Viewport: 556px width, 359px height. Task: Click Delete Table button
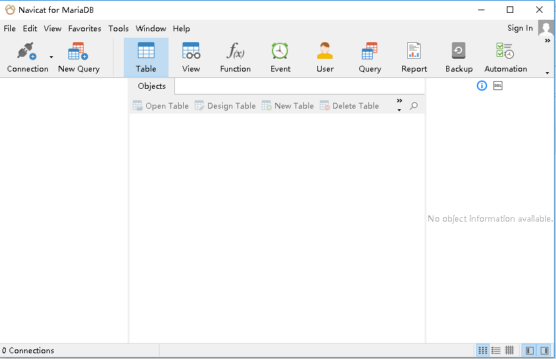[x=349, y=105]
